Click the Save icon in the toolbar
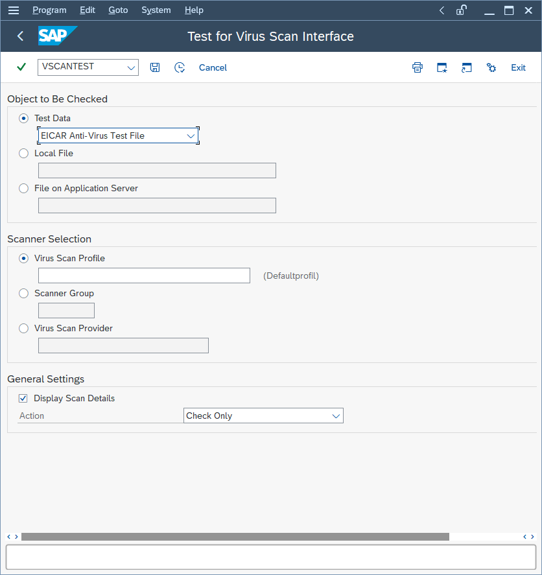This screenshot has width=542, height=575. pyautogui.click(x=154, y=67)
